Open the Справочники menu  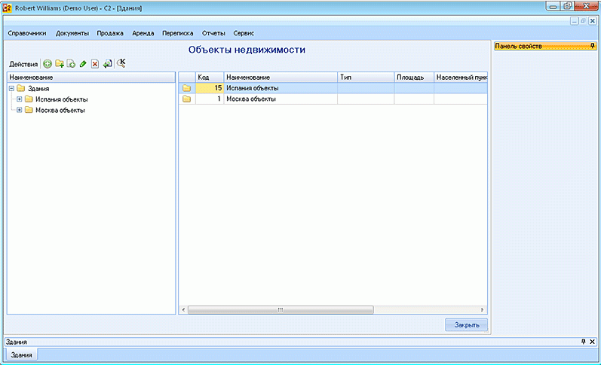tap(27, 33)
